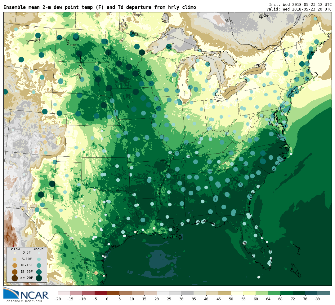Select the -5 to 0 dark red colorbar swatch
The width and height of the screenshot is (335, 305).
(x=101, y=293)
